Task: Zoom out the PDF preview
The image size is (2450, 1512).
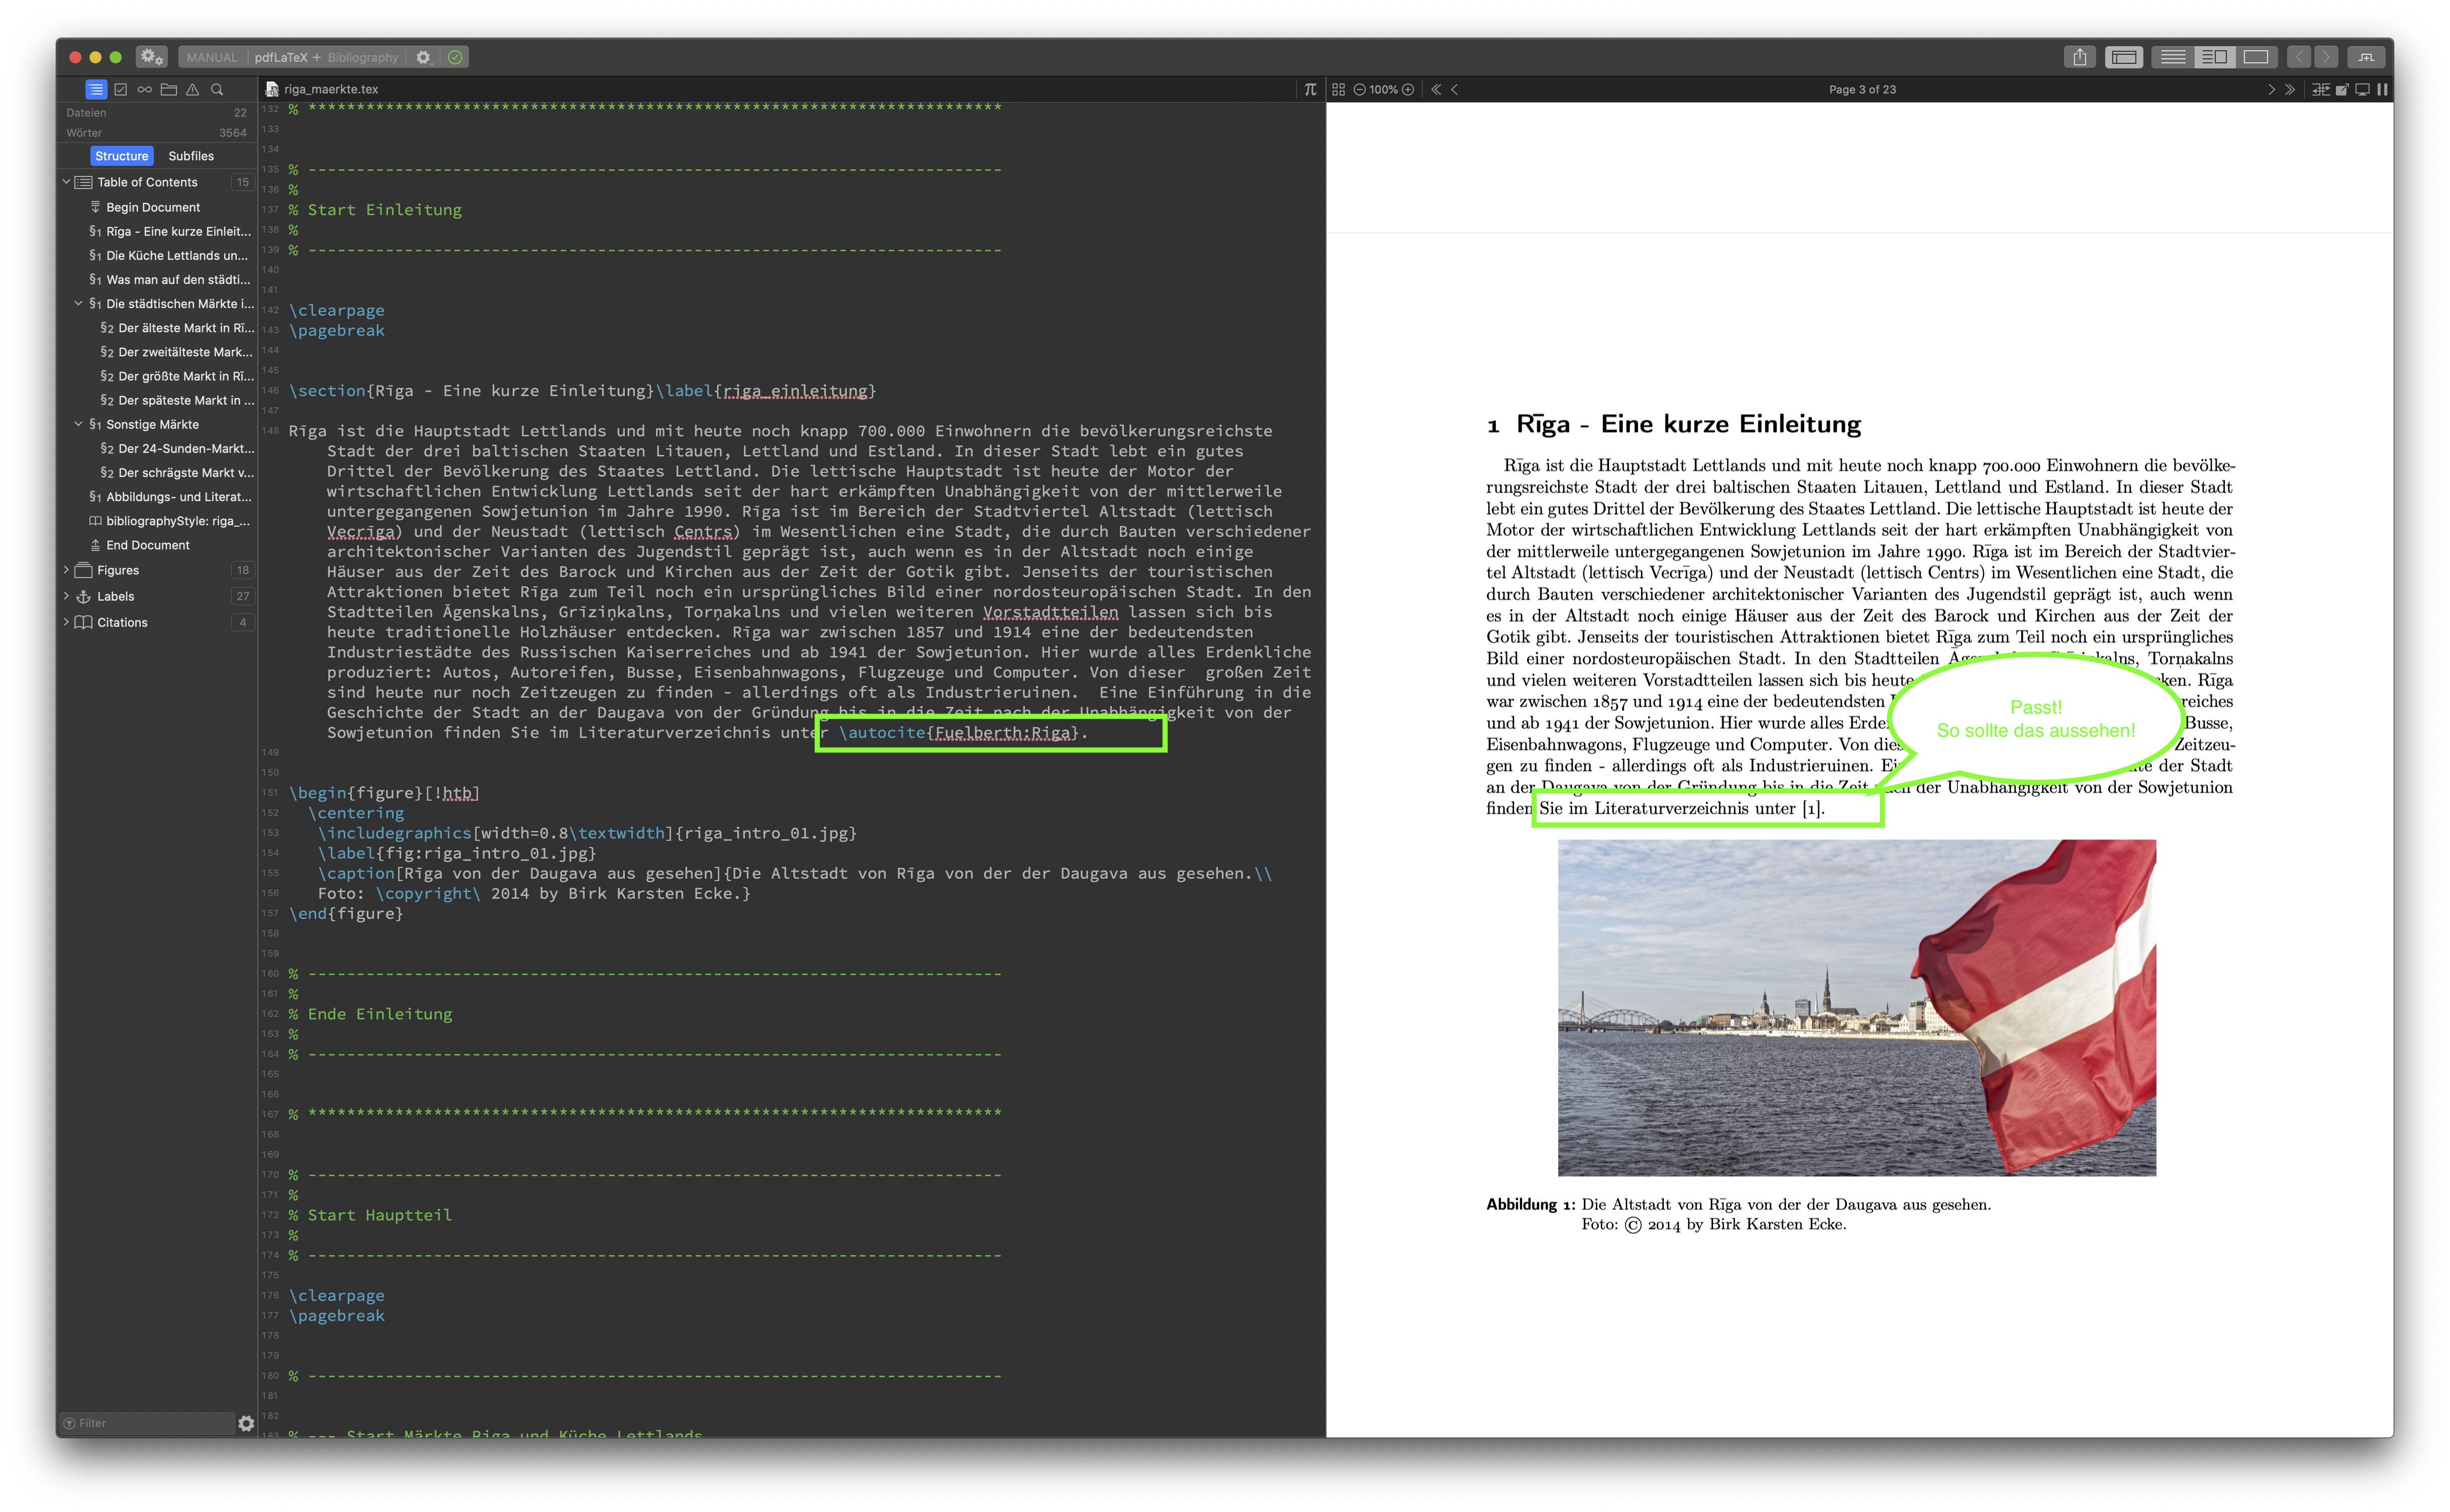Action: tap(1360, 89)
